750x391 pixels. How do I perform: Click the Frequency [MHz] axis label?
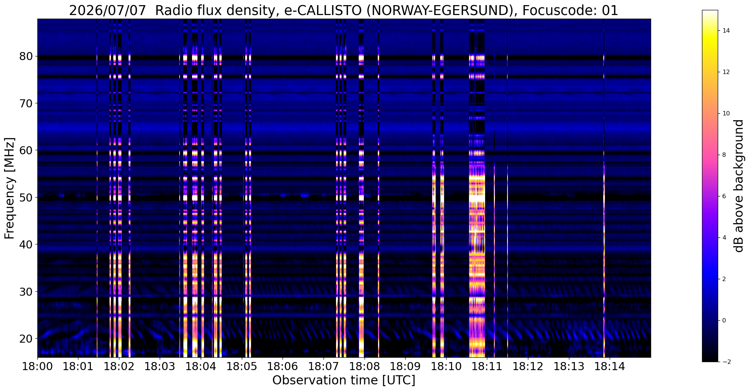10,188
